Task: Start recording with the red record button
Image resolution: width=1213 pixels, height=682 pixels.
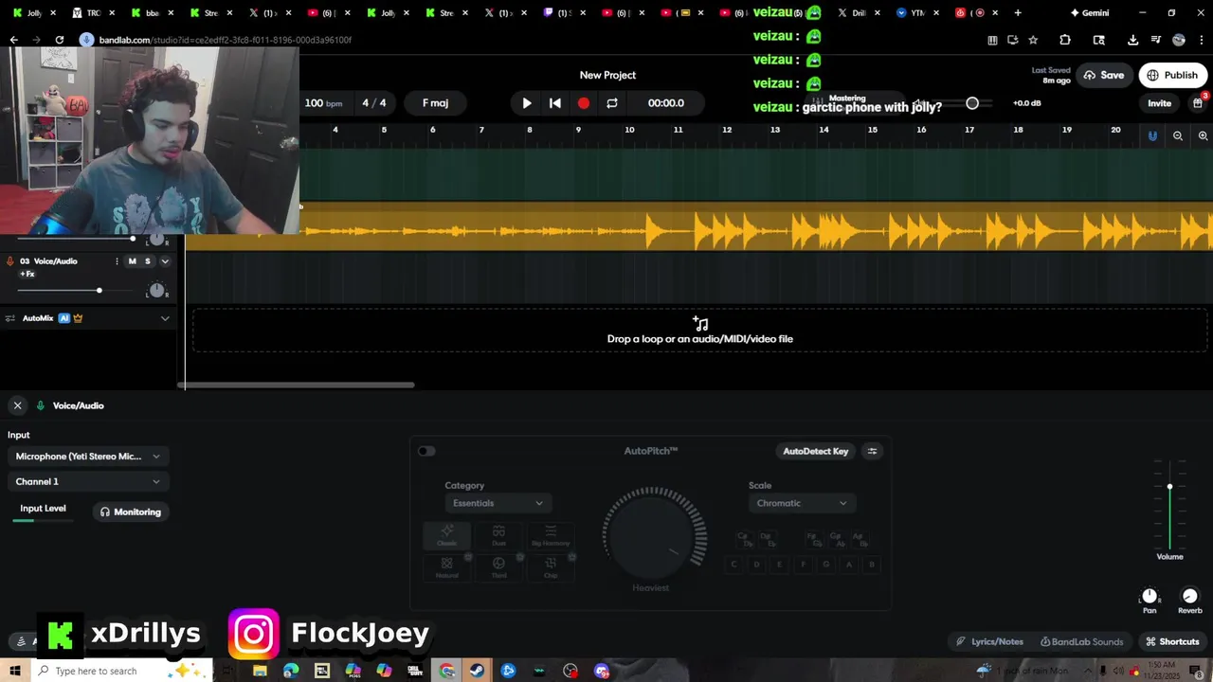Action: tap(584, 103)
